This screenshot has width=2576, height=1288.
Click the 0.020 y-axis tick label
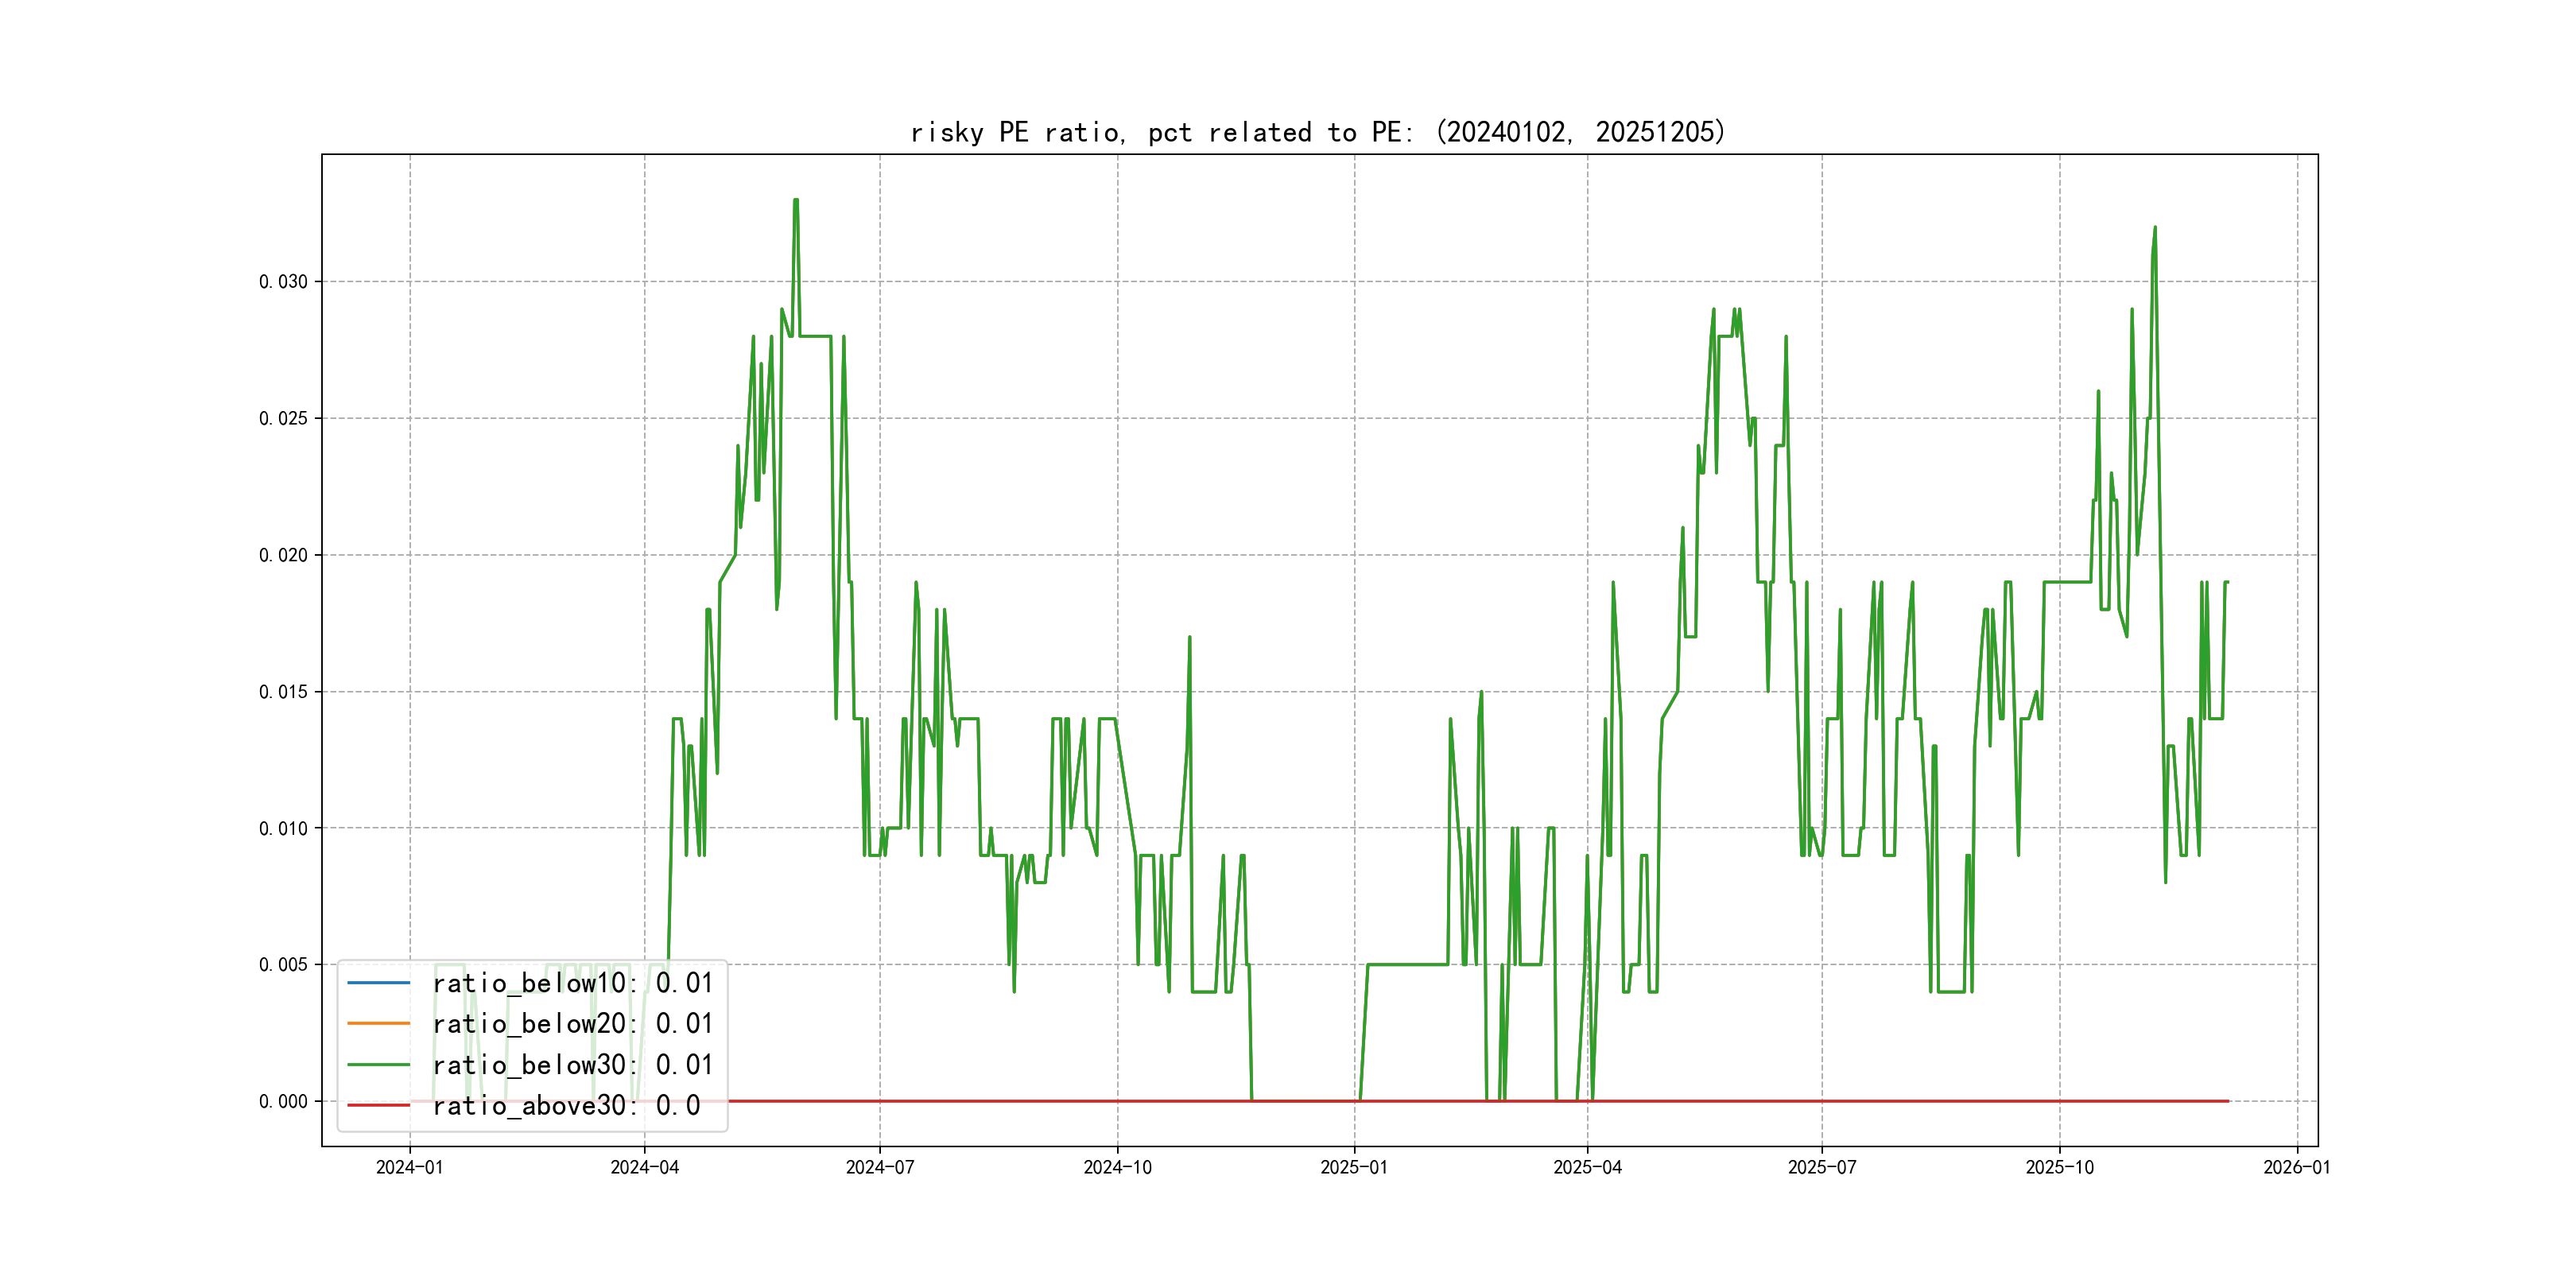(283, 555)
